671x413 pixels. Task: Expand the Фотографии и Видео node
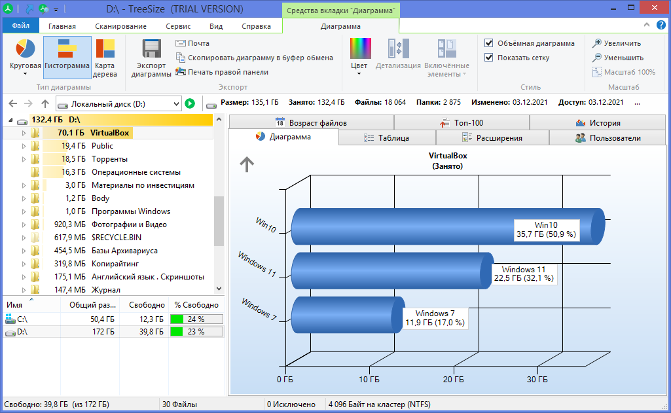click(x=24, y=224)
